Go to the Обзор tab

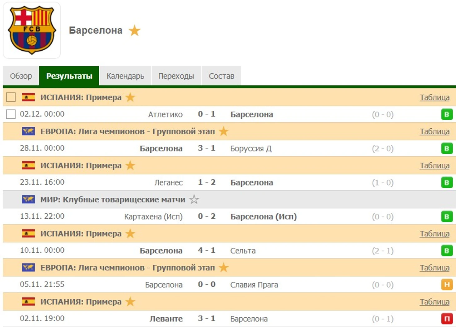[x=21, y=76]
